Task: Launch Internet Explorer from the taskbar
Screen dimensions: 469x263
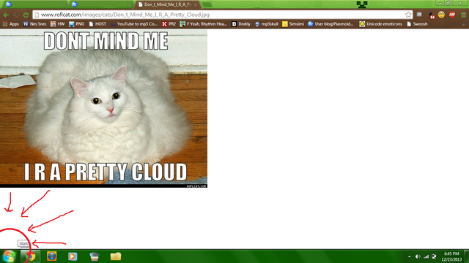Action: click(52, 256)
